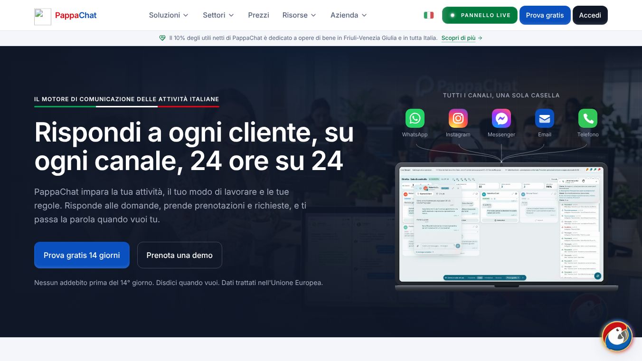Start the Prova gratis 14 giorni trial

click(82, 255)
